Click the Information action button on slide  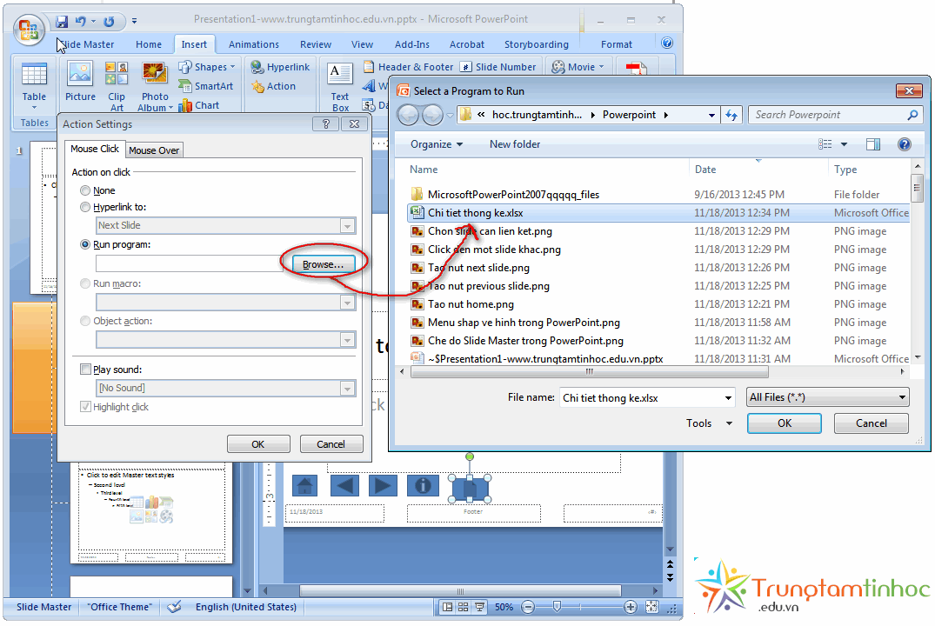tap(423, 486)
